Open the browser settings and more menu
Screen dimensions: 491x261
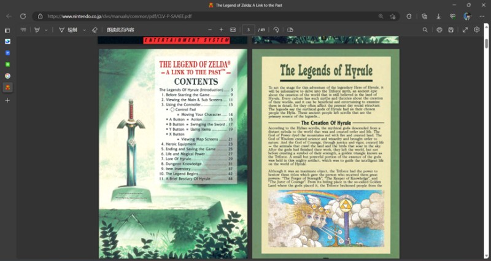pyautogui.click(x=482, y=17)
